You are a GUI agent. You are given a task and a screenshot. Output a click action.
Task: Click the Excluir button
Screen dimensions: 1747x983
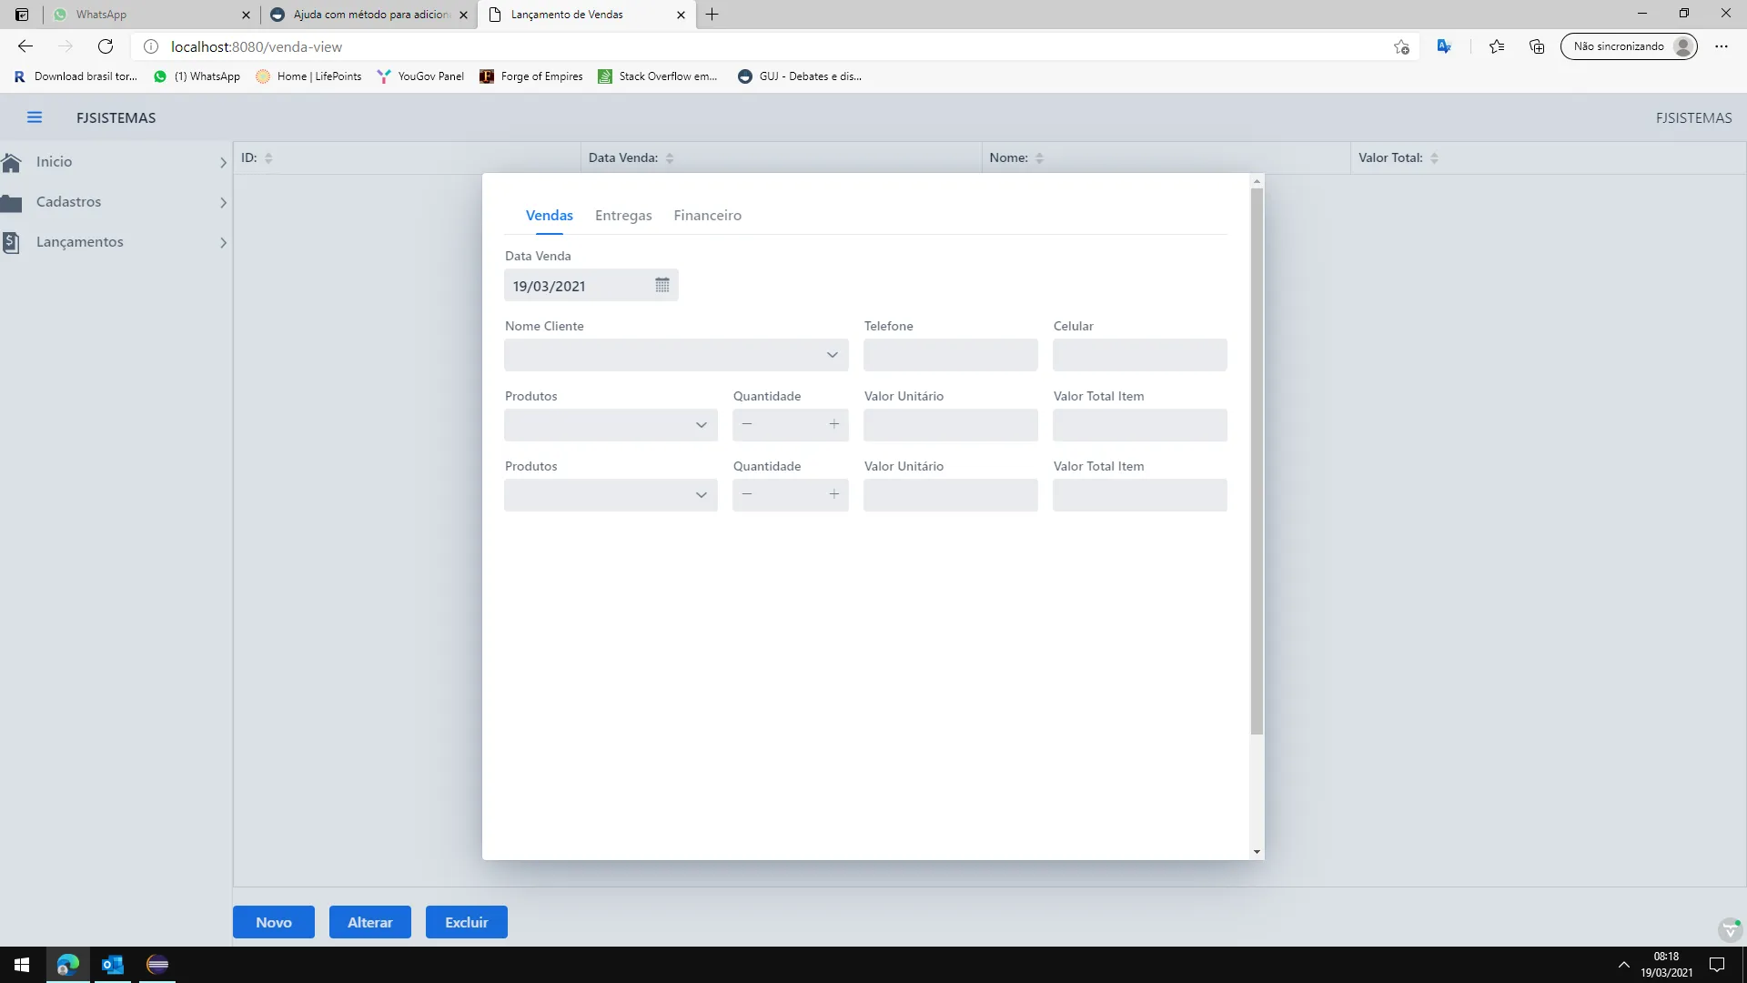pyautogui.click(x=466, y=922)
